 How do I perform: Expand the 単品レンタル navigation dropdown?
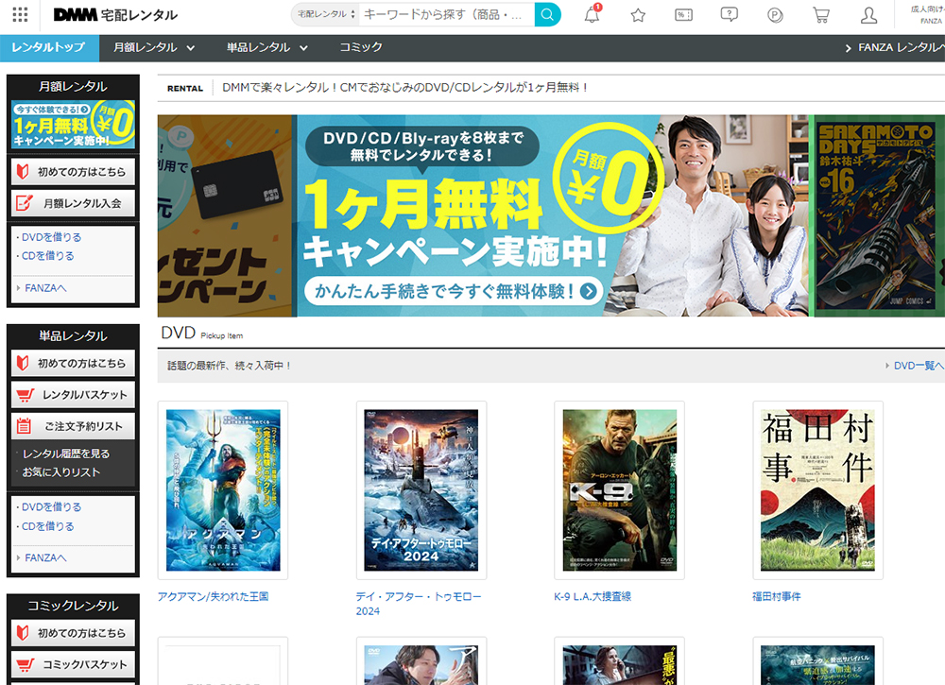[266, 47]
